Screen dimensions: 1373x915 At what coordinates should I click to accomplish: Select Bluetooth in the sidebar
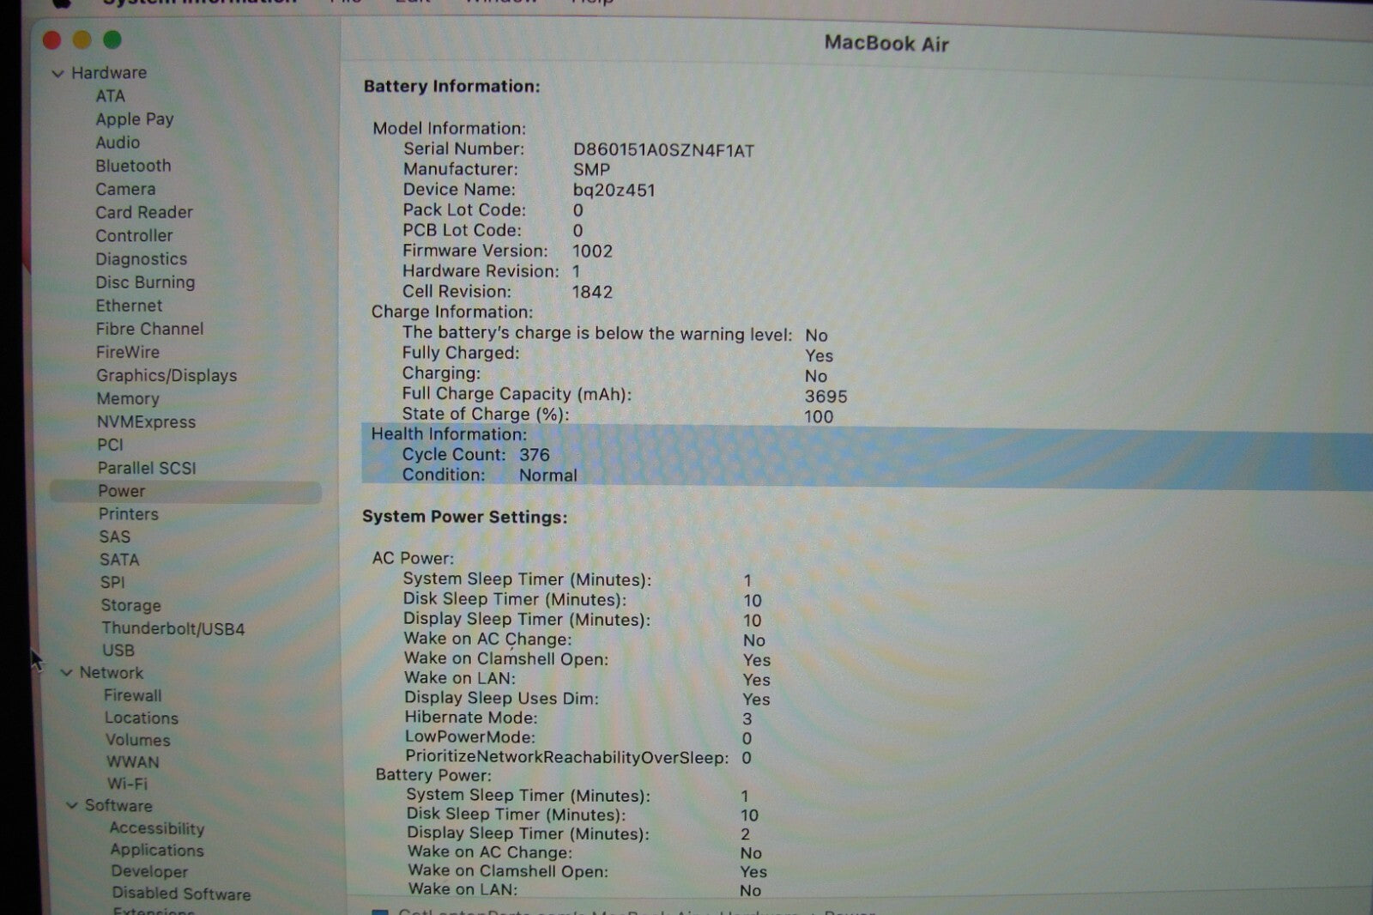[133, 166]
